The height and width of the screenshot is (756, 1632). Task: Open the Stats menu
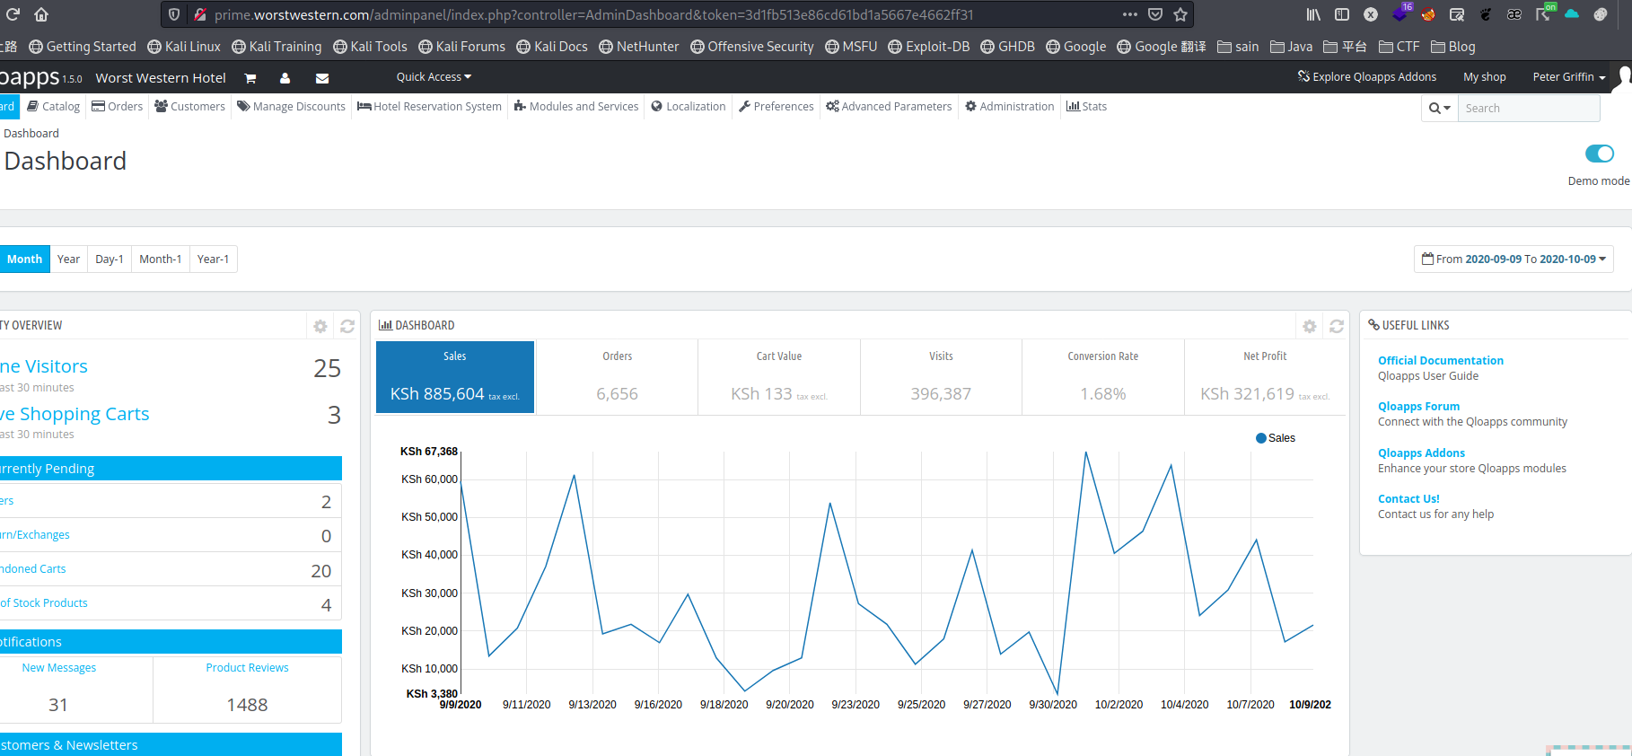tap(1087, 106)
